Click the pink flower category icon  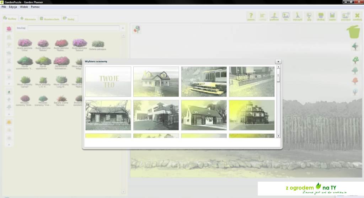(x=9, y=28)
